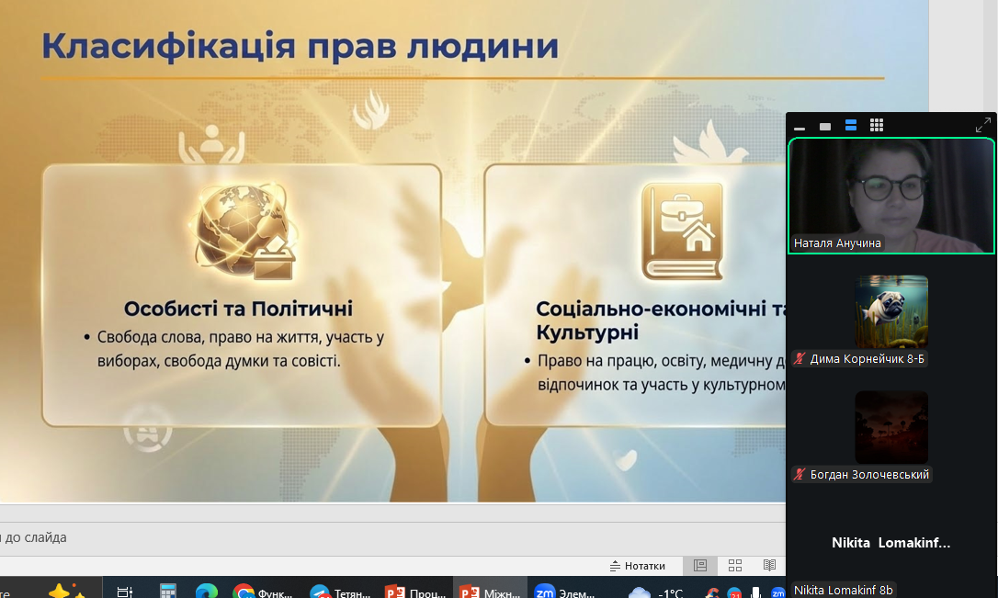The height and width of the screenshot is (598, 998).
Task: Switch PowerPoint to Reading view
Action: [769, 566]
